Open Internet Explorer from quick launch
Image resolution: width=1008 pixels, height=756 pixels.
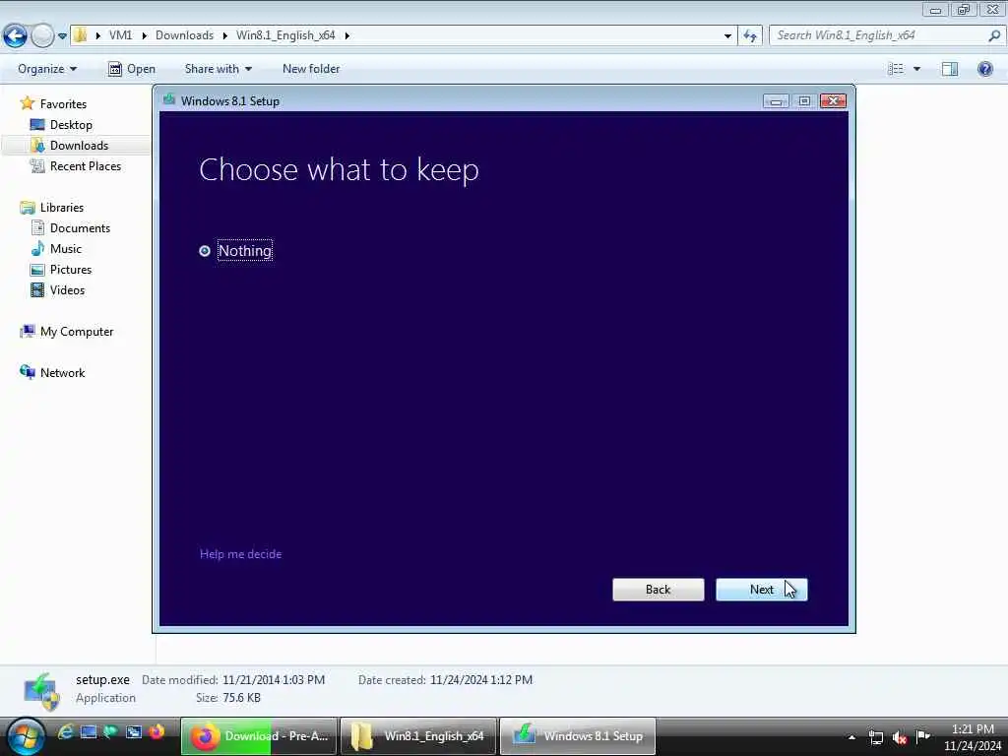pos(66,732)
